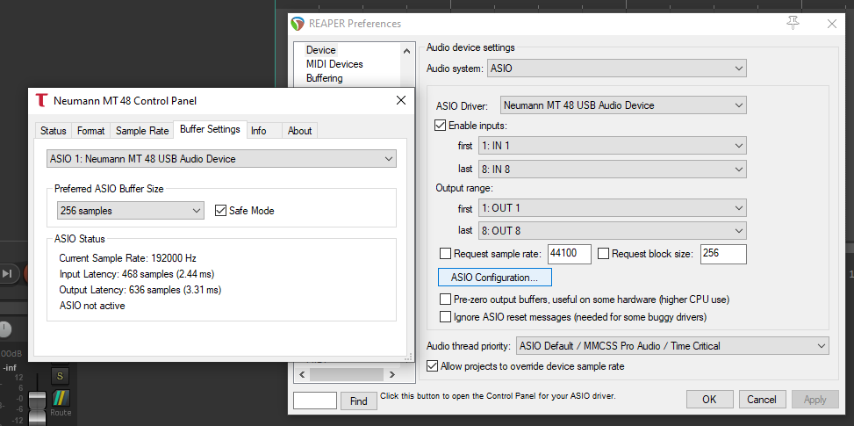Toggle solo S button on the mixer track

point(60,376)
